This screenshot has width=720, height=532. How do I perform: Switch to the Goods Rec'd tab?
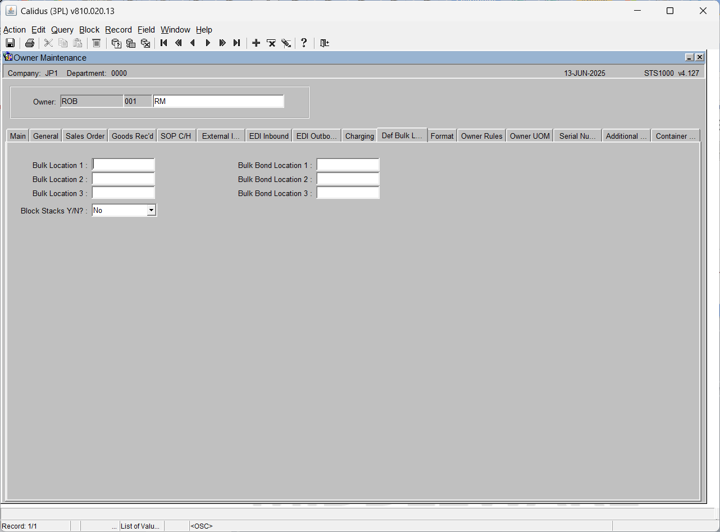pos(133,136)
